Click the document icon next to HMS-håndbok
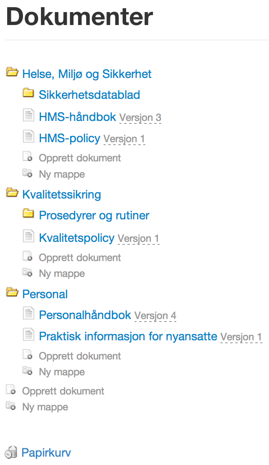The image size is (269, 465). (28, 115)
